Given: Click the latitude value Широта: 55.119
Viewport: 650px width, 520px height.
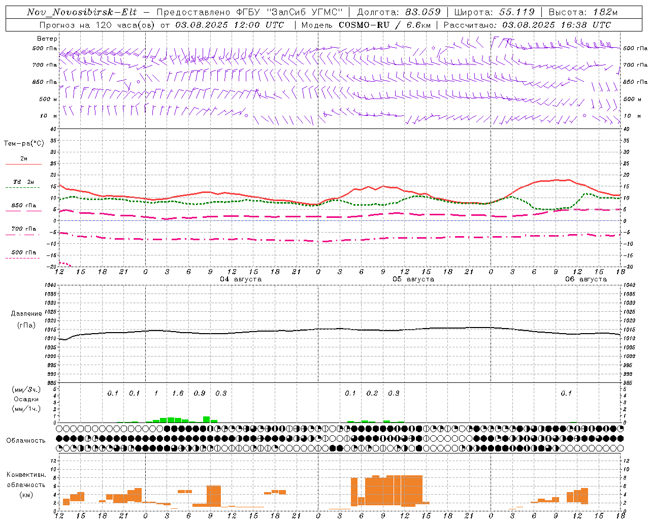Looking at the screenshot, I should pyautogui.click(x=495, y=12).
